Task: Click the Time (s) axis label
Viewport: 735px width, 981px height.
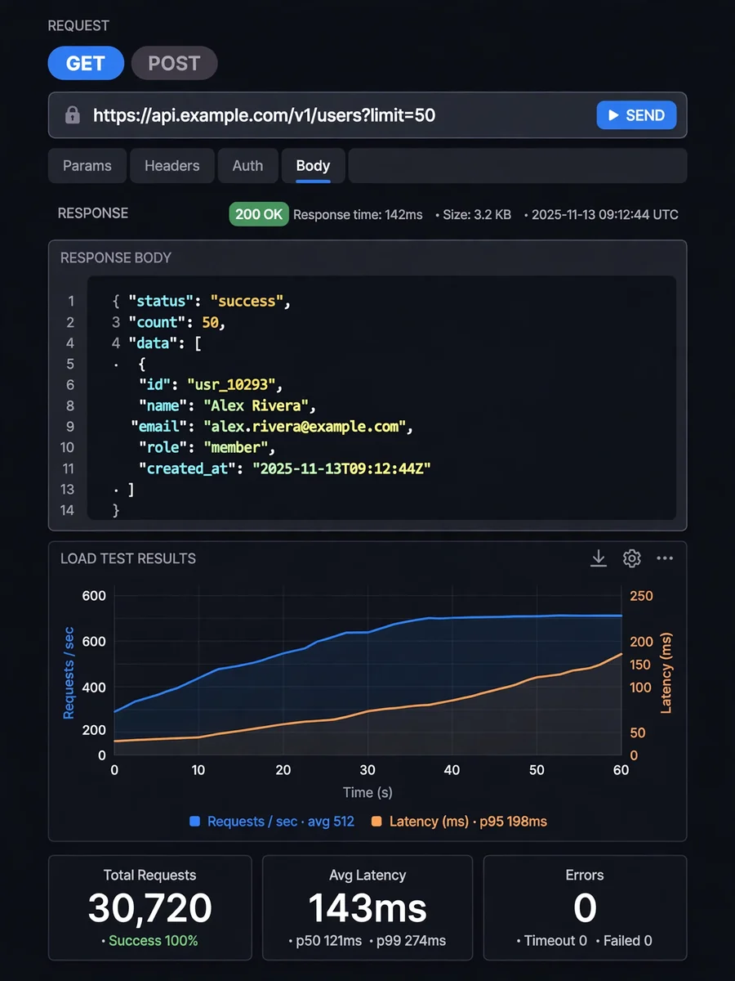Action: (367, 792)
